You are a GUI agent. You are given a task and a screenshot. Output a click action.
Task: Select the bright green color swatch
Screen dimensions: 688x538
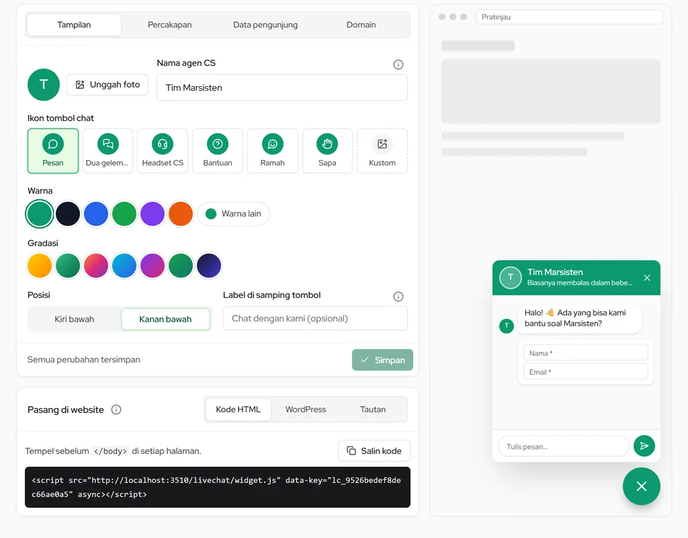[124, 214]
